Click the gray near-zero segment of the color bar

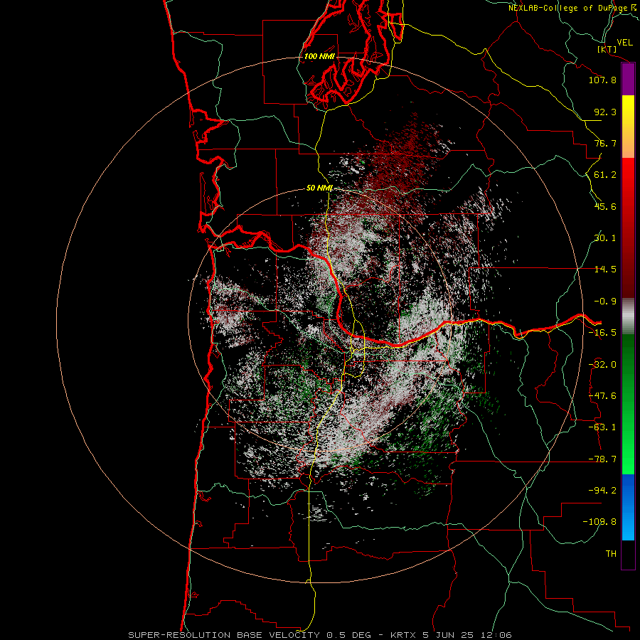coord(628,316)
